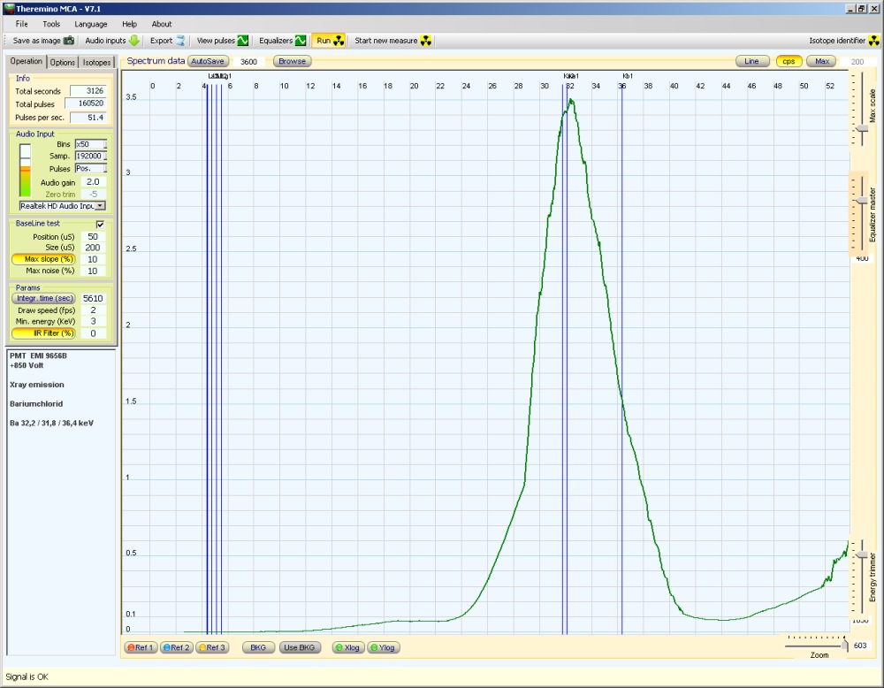Toggle the Ref 2 blue button
This screenshot has width=884, height=688.
(x=177, y=647)
